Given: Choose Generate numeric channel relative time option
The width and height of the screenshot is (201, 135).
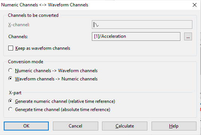Looking at the screenshot, I should (x=10, y=101).
